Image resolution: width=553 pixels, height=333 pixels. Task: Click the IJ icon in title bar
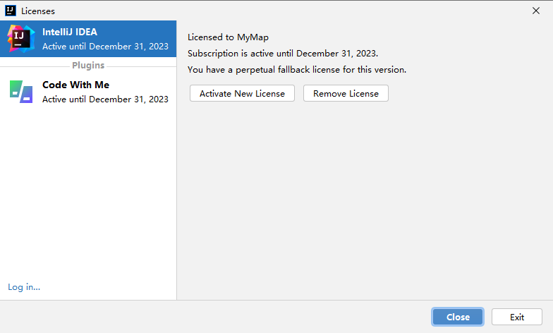(x=11, y=11)
